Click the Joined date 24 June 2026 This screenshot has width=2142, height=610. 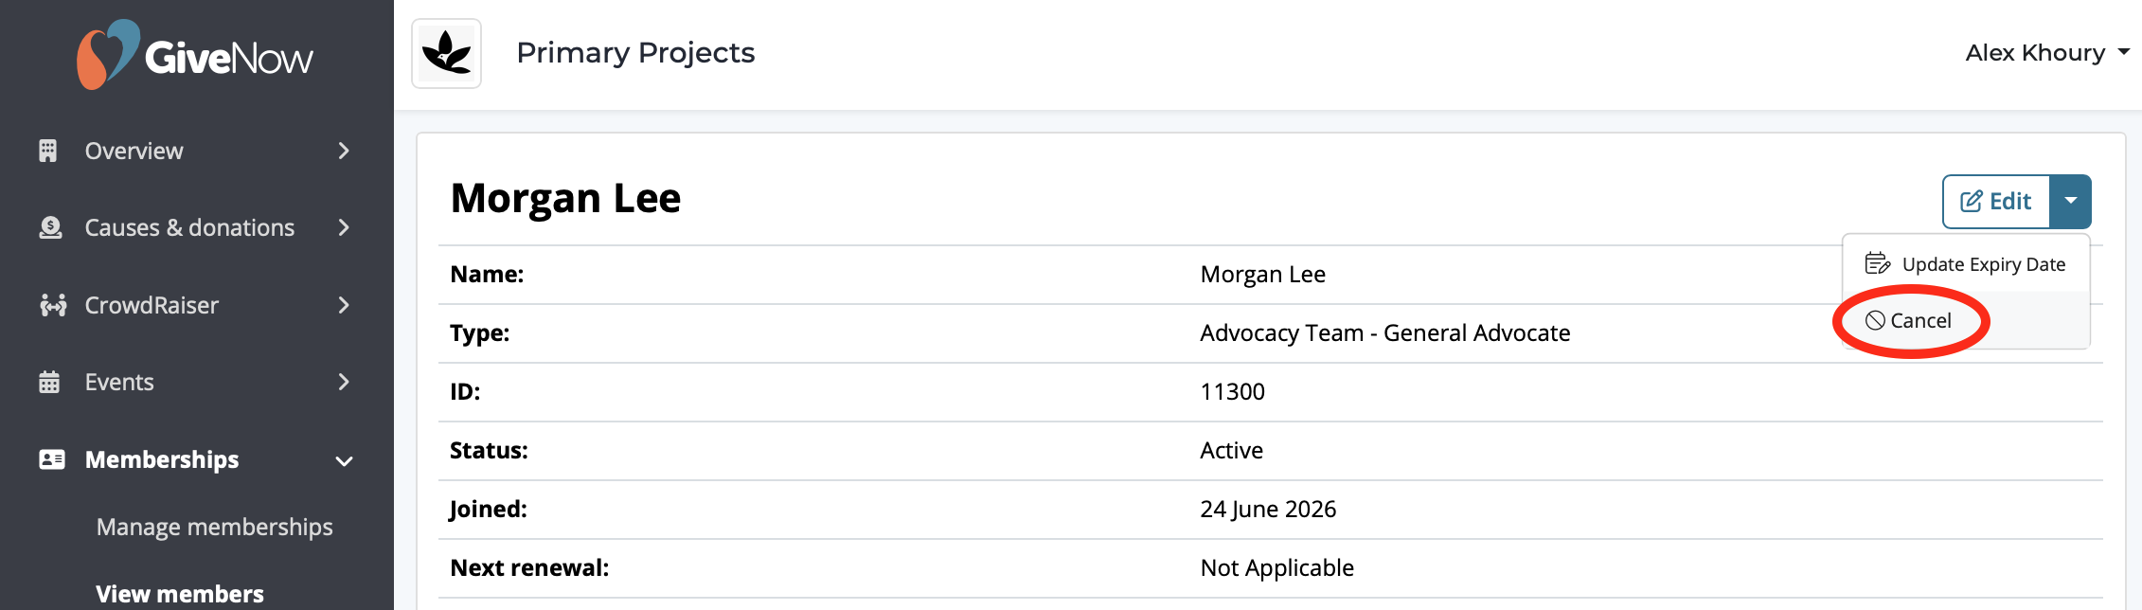tap(1268, 509)
